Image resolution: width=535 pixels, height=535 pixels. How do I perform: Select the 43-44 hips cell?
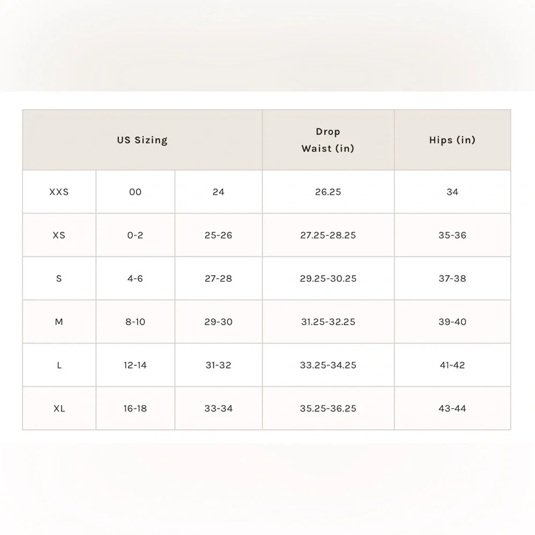point(453,408)
